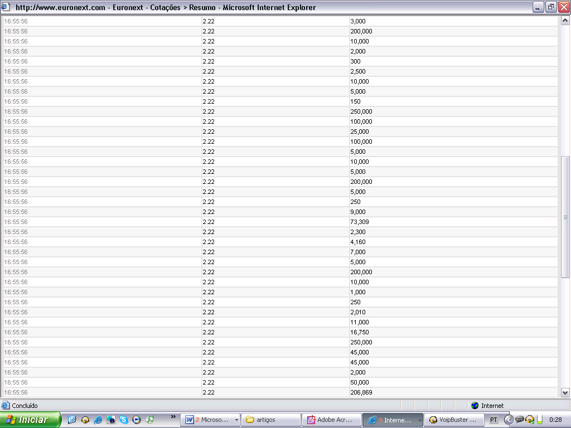Select the volume cell 2,300
Viewport: 571px width, 428px height.
[358, 232]
